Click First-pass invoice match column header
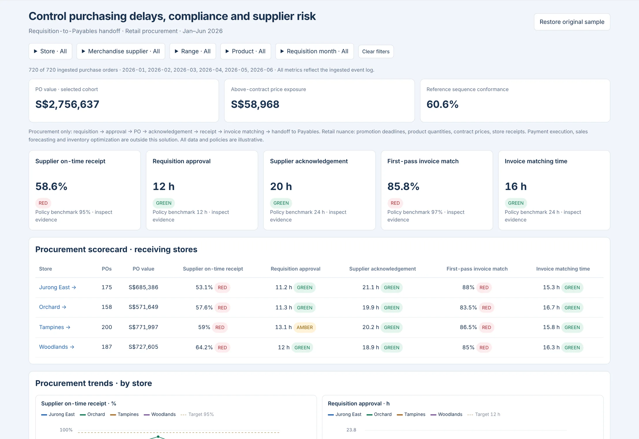This screenshot has width=639, height=439. click(x=477, y=269)
